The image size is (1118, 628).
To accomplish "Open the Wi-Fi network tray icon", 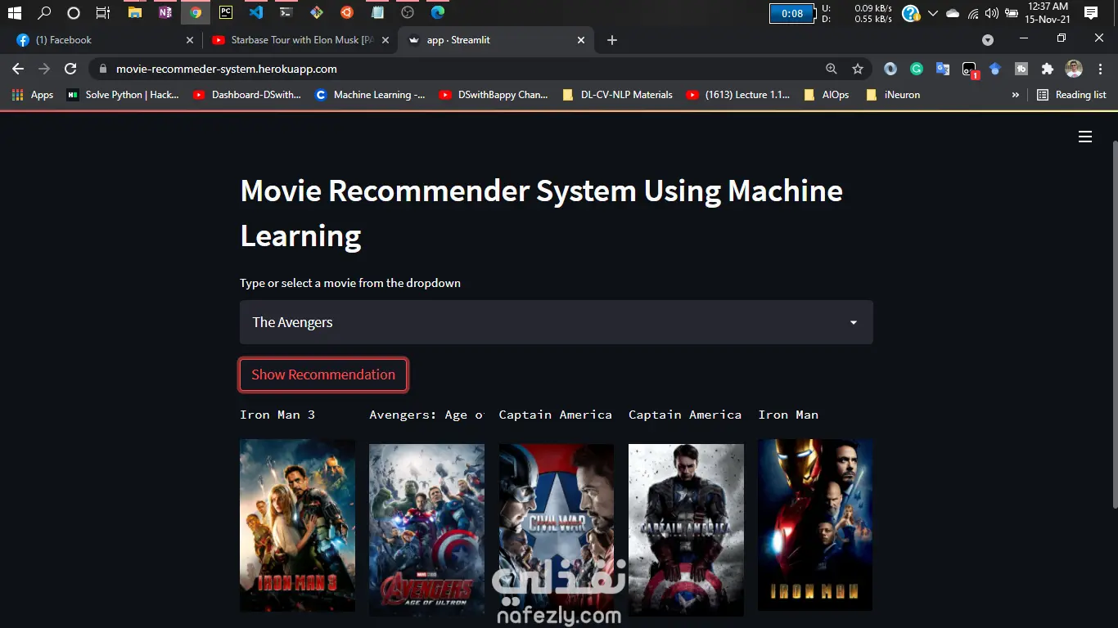I will click(973, 13).
